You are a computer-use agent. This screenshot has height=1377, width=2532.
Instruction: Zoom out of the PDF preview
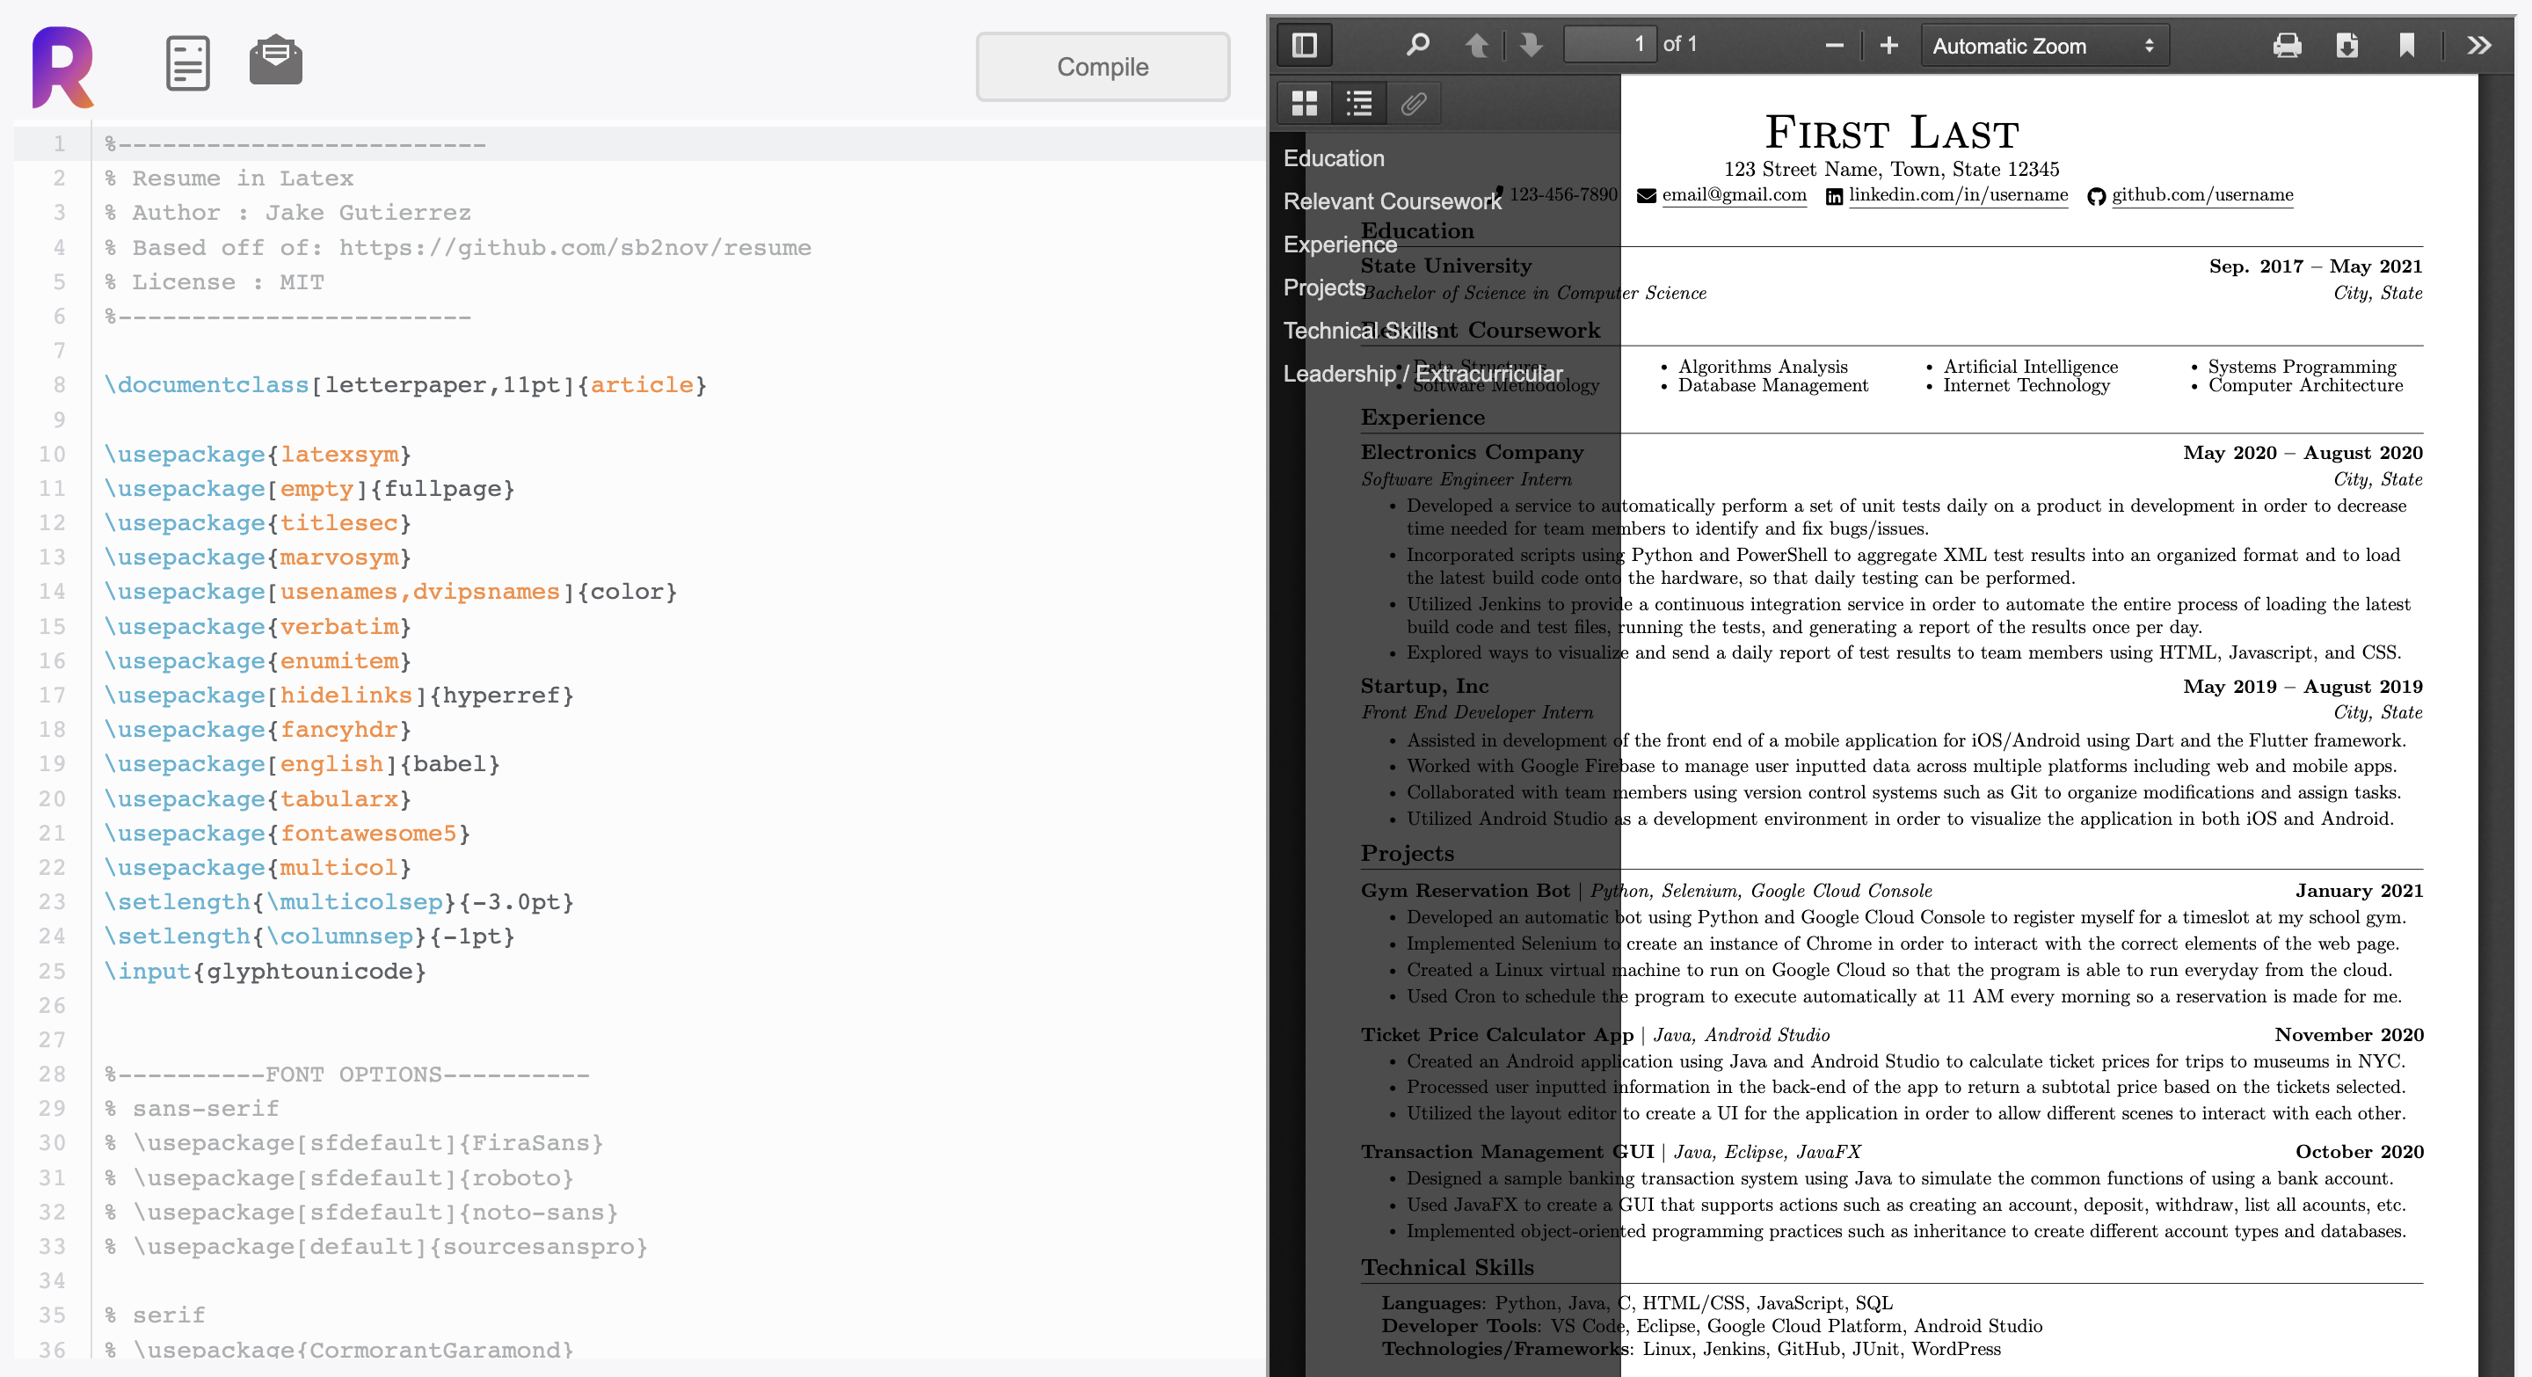pos(1832,45)
